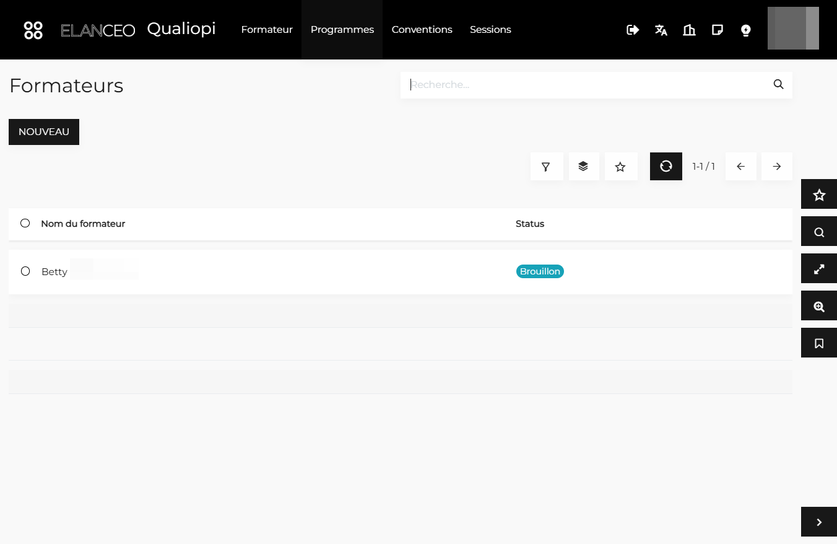Viewport: 837px width, 544px height.
Task: Click the company building icon
Action: pyautogui.click(x=689, y=30)
